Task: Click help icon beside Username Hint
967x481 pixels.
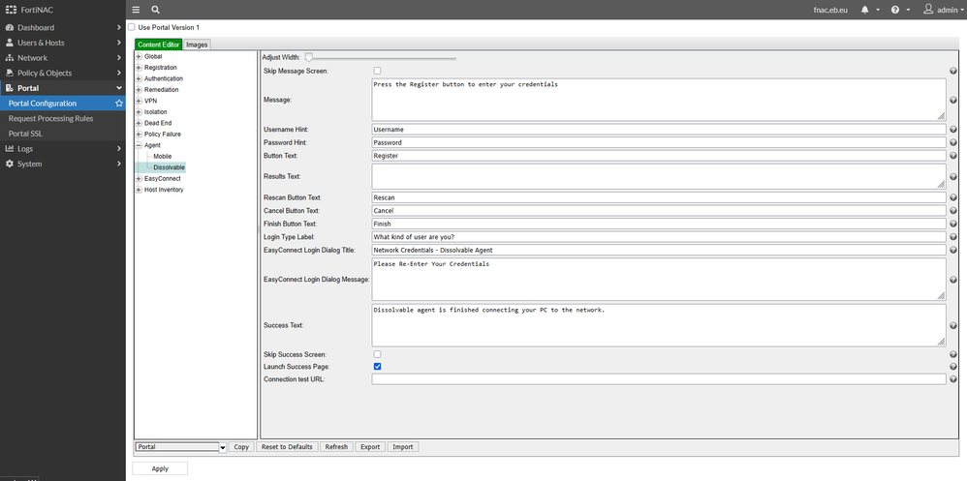Action: click(952, 130)
